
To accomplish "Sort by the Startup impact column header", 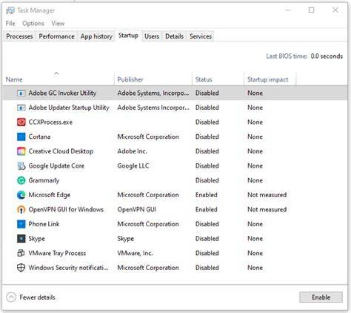I will click(x=270, y=79).
